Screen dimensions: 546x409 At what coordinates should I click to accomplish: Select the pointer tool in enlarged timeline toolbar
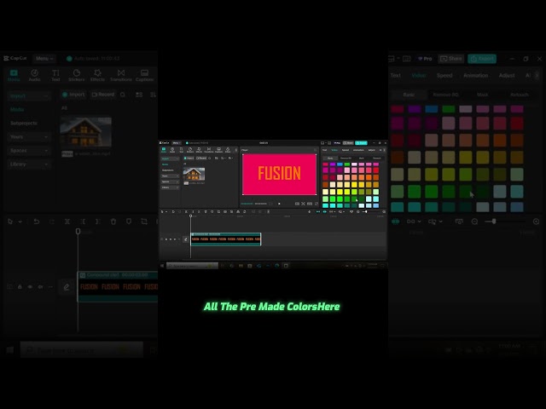(x=10, y=222)
